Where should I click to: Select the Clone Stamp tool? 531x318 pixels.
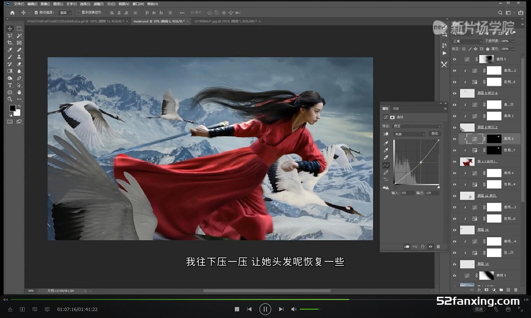click(19, 57)
